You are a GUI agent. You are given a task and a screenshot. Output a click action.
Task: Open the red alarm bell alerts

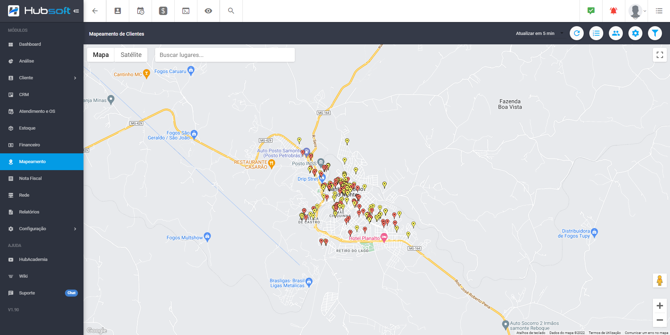613,11
